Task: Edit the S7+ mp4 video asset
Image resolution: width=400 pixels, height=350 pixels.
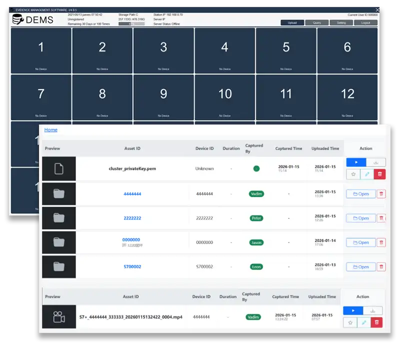Action: coord(364,322)
